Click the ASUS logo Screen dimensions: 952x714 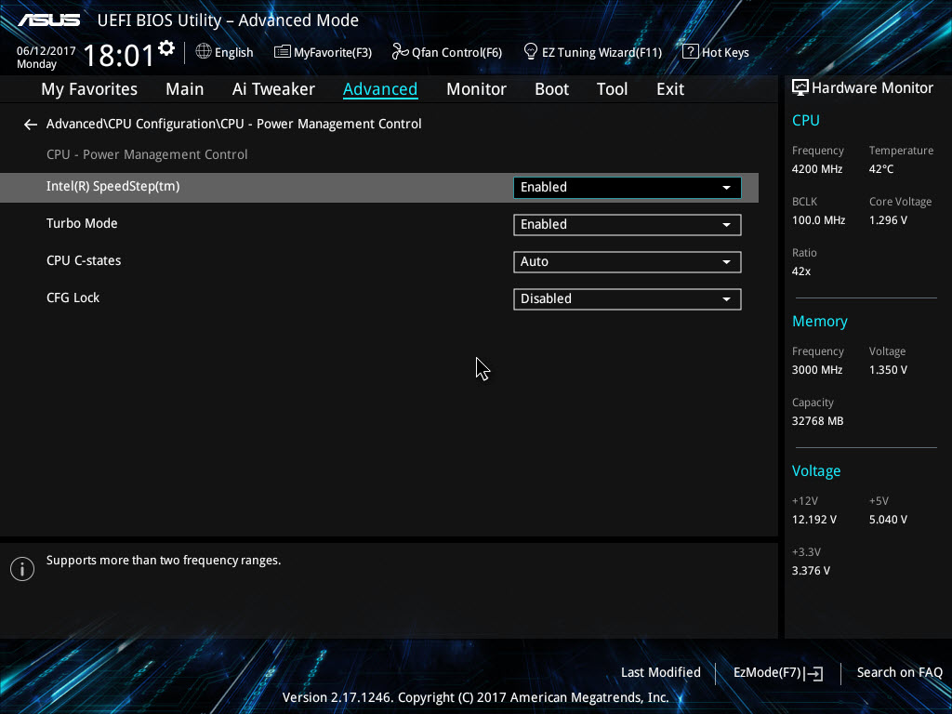(48, 20)
